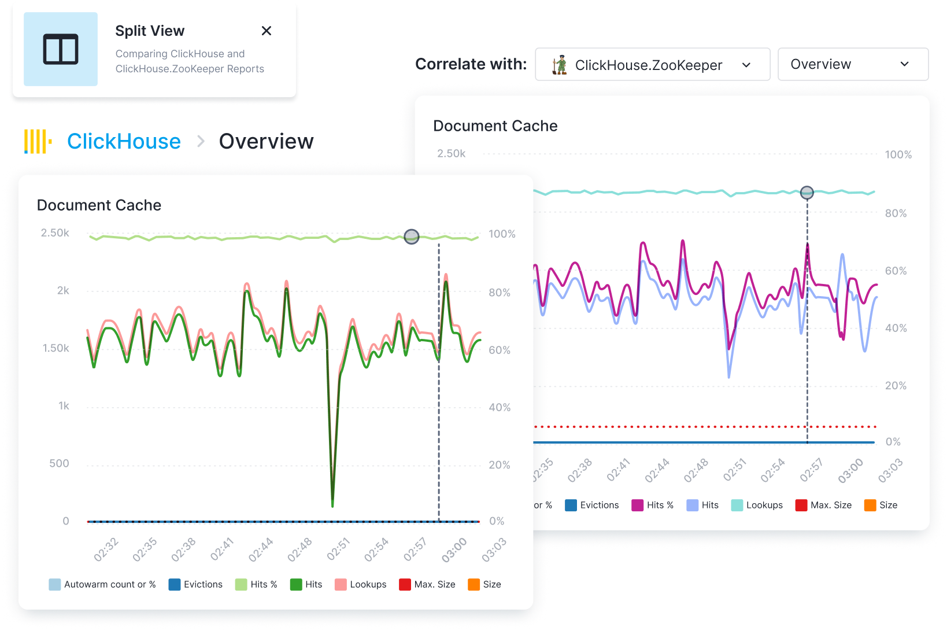947x631 pixels.
Task: Toggle Hits % series in left chart legend
Action: [x=256, y=584]
